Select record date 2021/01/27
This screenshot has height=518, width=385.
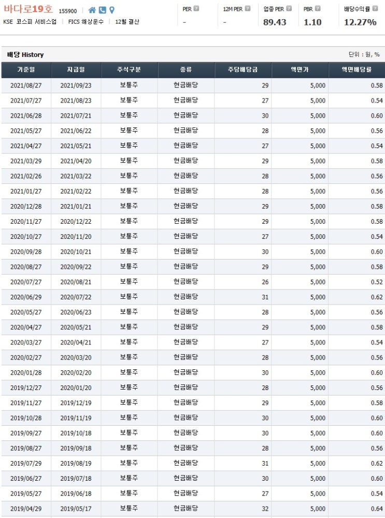[26, 191]
